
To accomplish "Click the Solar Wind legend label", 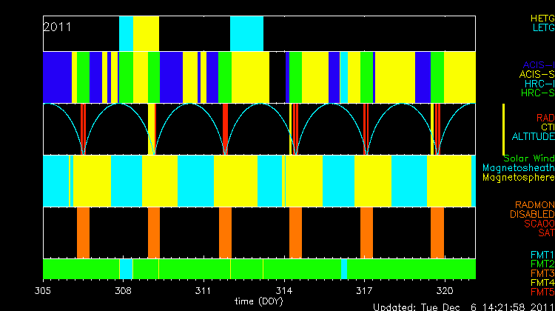I will [x=528, y=158].
